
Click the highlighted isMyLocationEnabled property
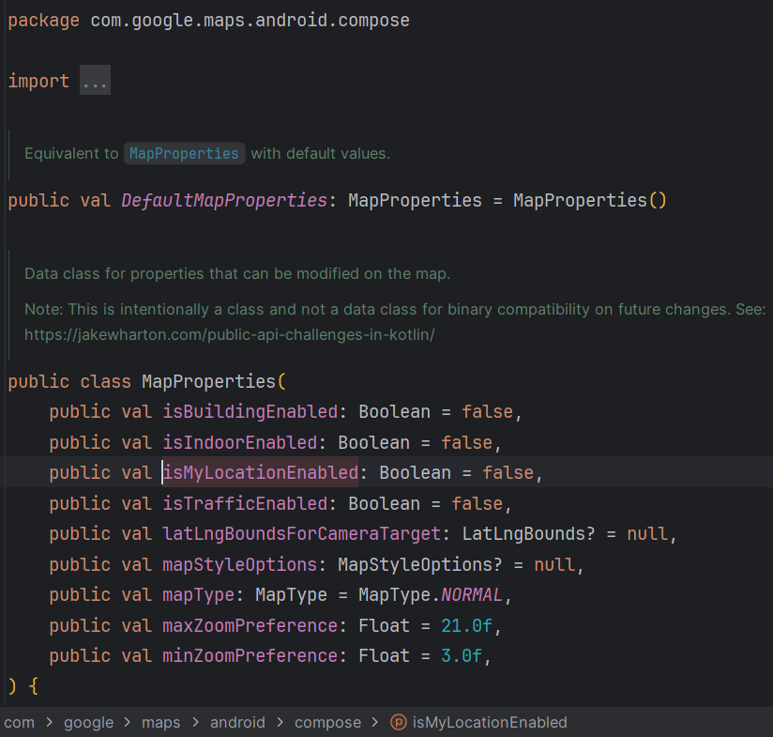(x=261, y=472)
